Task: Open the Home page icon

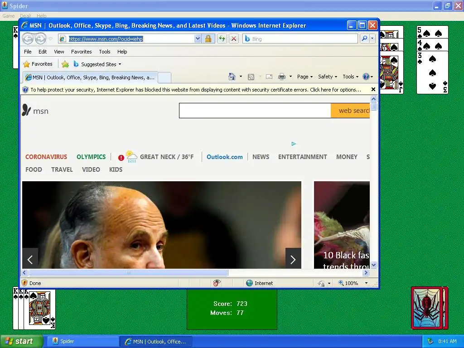Action: (232, 77)
